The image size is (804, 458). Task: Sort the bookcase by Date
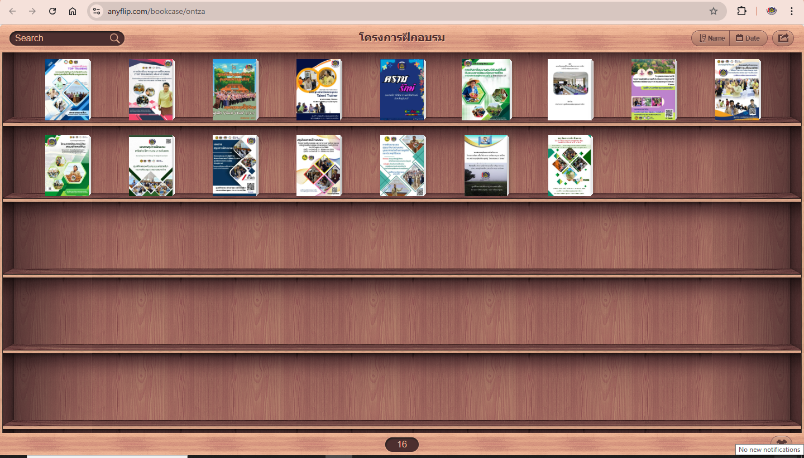click(x=748, y=38)
